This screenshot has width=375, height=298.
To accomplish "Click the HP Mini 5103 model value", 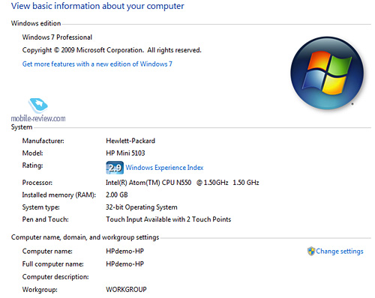I will pyautogui.click(x=125, y=153).
